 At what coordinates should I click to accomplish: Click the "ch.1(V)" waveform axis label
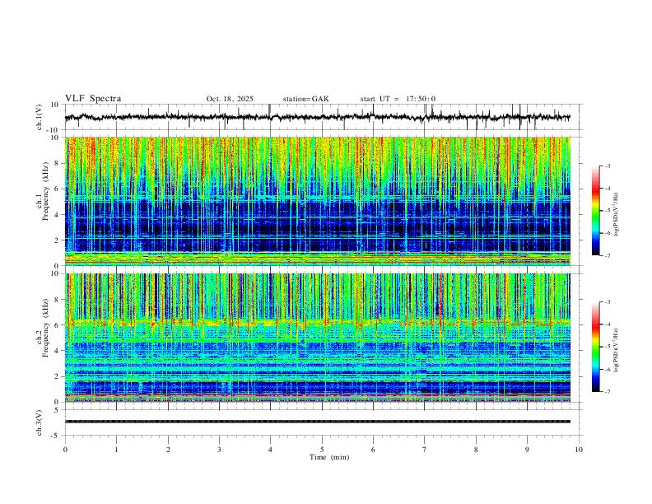tap(40, 117)
